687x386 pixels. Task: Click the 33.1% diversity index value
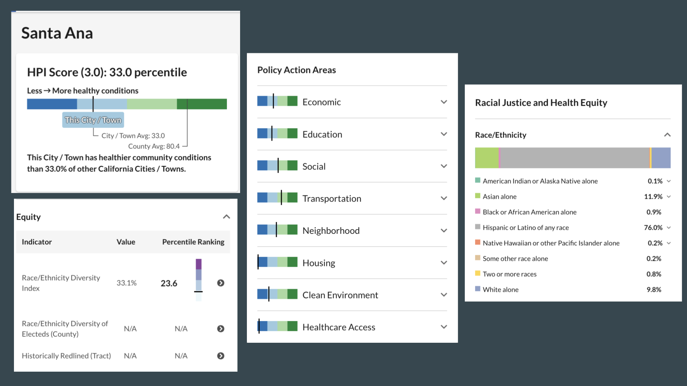click(x=127, y=283)
